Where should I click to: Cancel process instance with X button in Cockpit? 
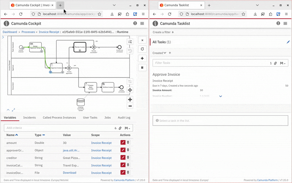[x=142, y=40]
